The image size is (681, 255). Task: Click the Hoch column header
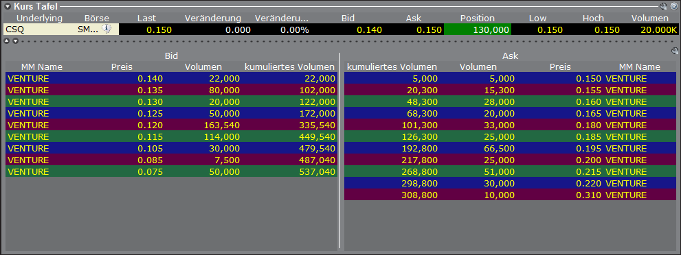[593, 19]
